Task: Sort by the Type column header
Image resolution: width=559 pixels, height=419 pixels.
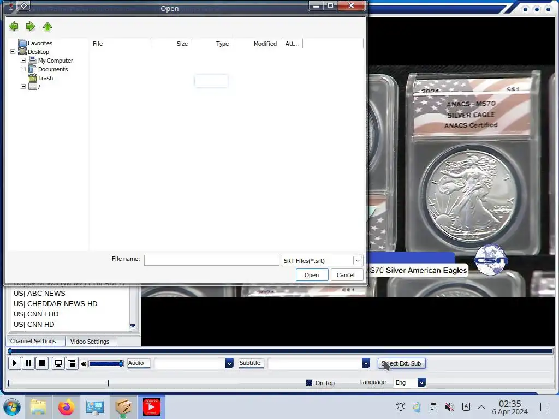Action: 213,44
